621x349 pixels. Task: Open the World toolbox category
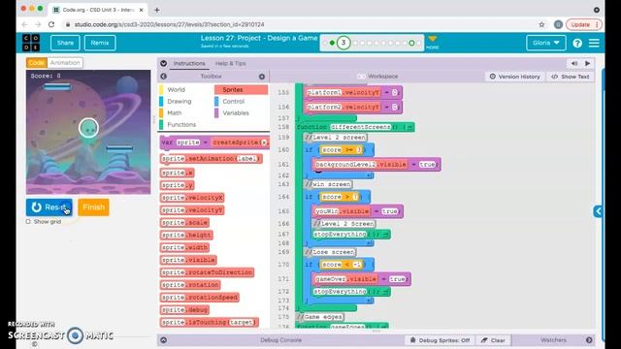pyautogui.click(x=176, y=90)
